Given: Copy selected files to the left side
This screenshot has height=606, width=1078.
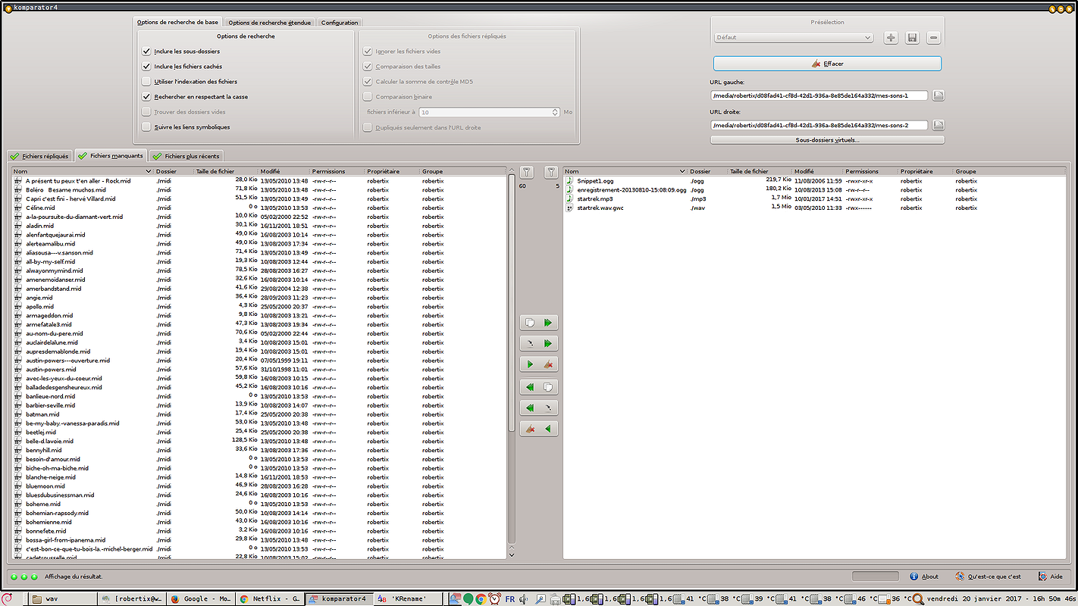Looking at the screenshot, I should coord(539,387).
